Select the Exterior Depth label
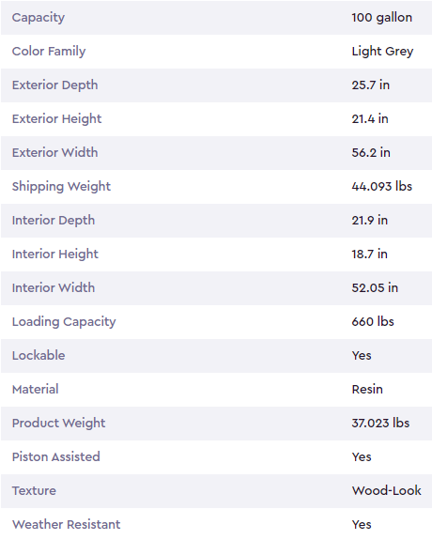 point(54,85)
